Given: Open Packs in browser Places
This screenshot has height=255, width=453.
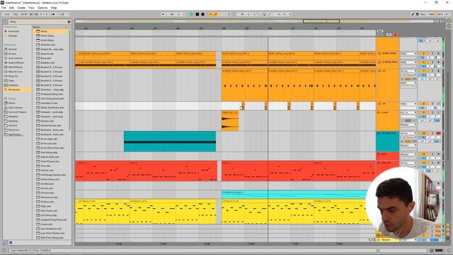Looking at the screenshot, I should pos(12,103).
